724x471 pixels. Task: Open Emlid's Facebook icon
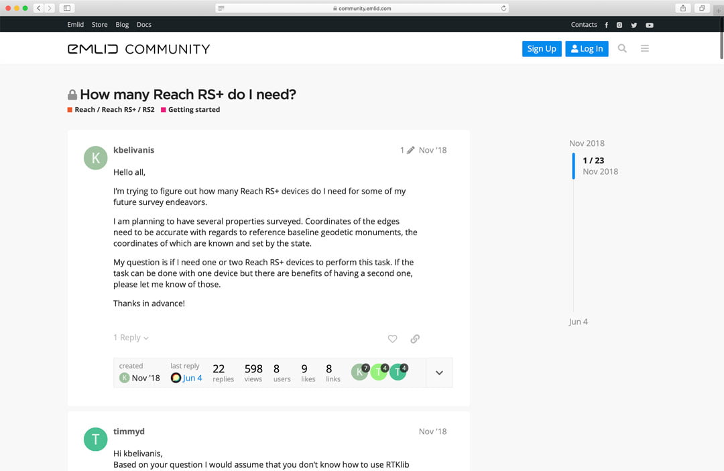click(606, 25)
